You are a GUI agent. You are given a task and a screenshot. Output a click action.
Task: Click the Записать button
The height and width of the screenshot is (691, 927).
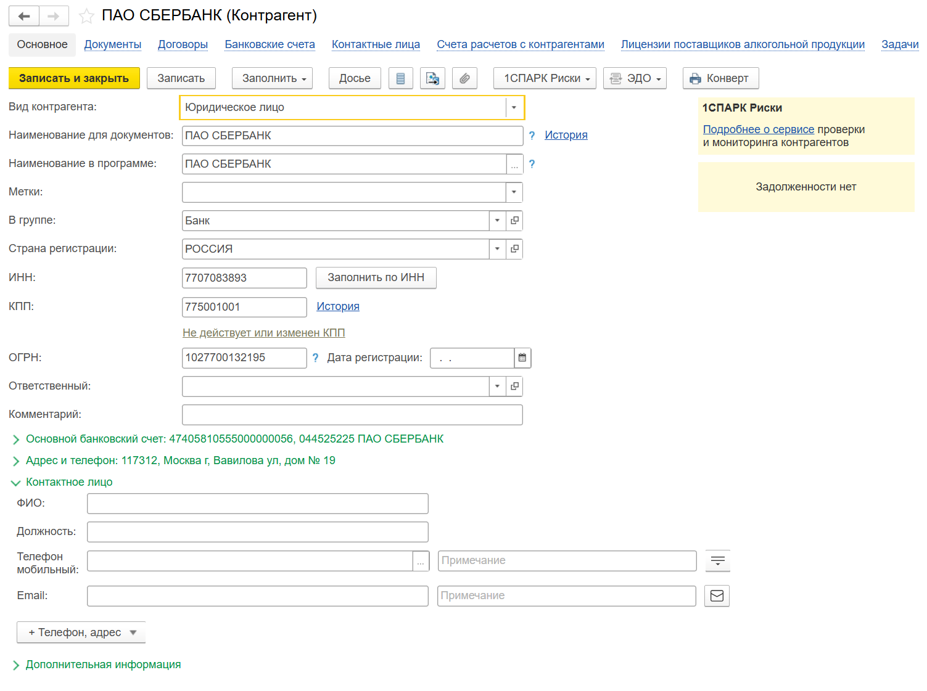(181, 78)
